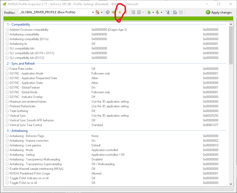237x193 pixels.
Task: Click gear icon beside Frame Rate Limiter
Action: pos(7,69)
